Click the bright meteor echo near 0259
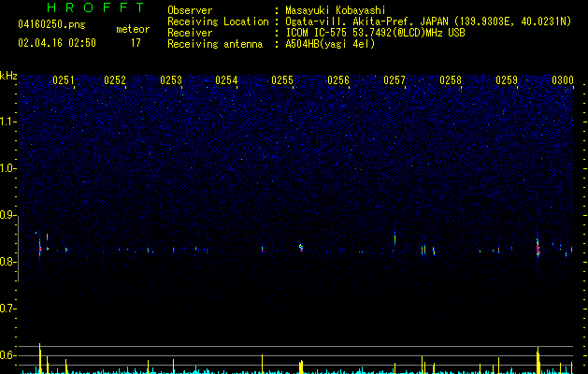Viewport: 588px width, 374px height. [538, 248]
